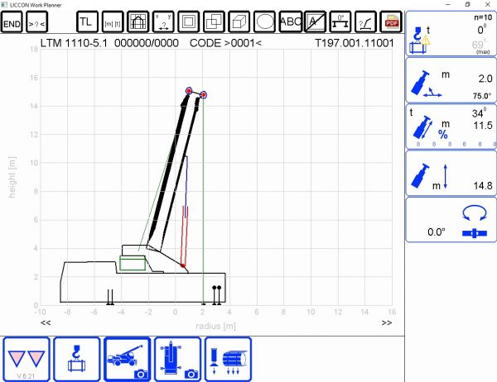Open the hook and load settings button
Screen dimensions: 497x382
click(77, 359)
